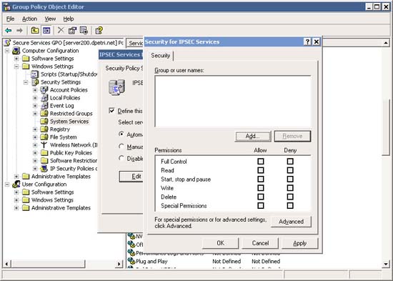
Task: Click the services list vertical scrollbar thumb
Action: 386,127
